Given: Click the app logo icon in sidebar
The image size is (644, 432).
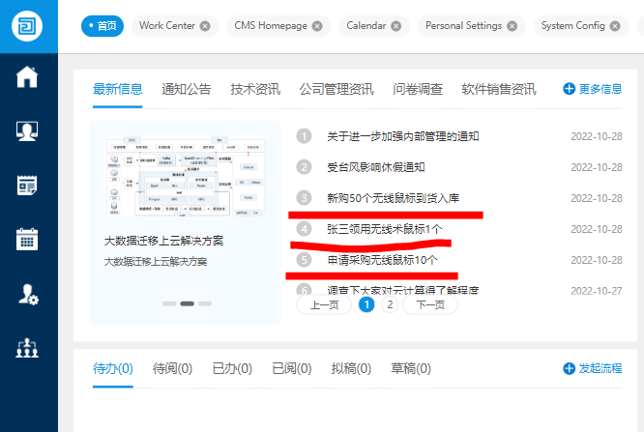Looking at the screenshot, I should [x=27, y=26].
